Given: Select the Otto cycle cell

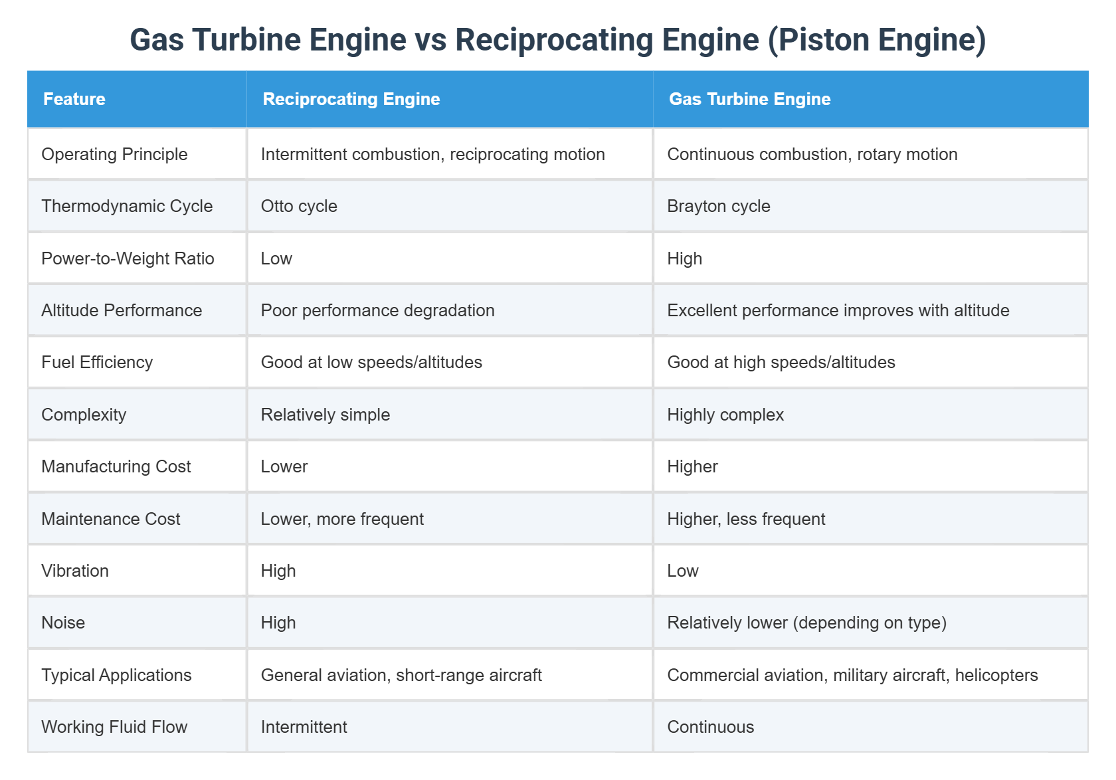Looking at the screenshot, I should pyautogui.click(x=299, y=206).
